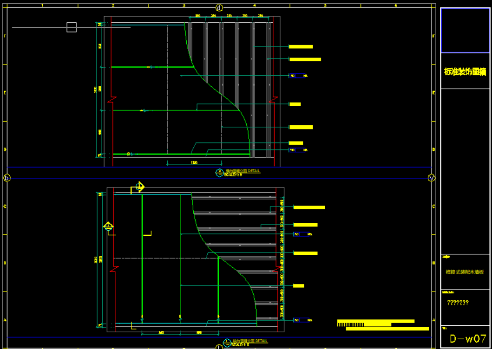The height and width of the screenshot is (349, 492).
Task: Click row letter F on the left border
Action: tap(4, 36)
